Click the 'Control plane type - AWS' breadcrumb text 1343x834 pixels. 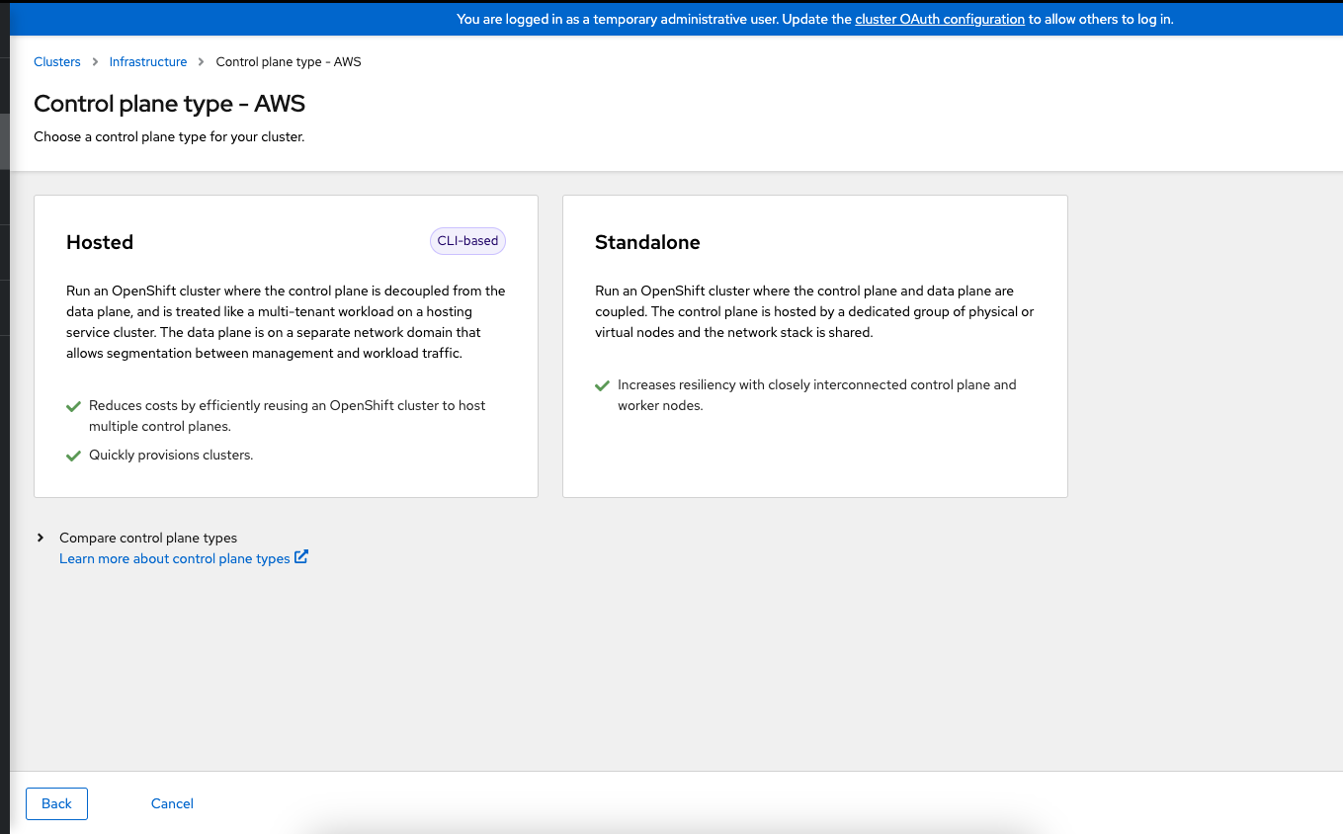tap(289, 61)
